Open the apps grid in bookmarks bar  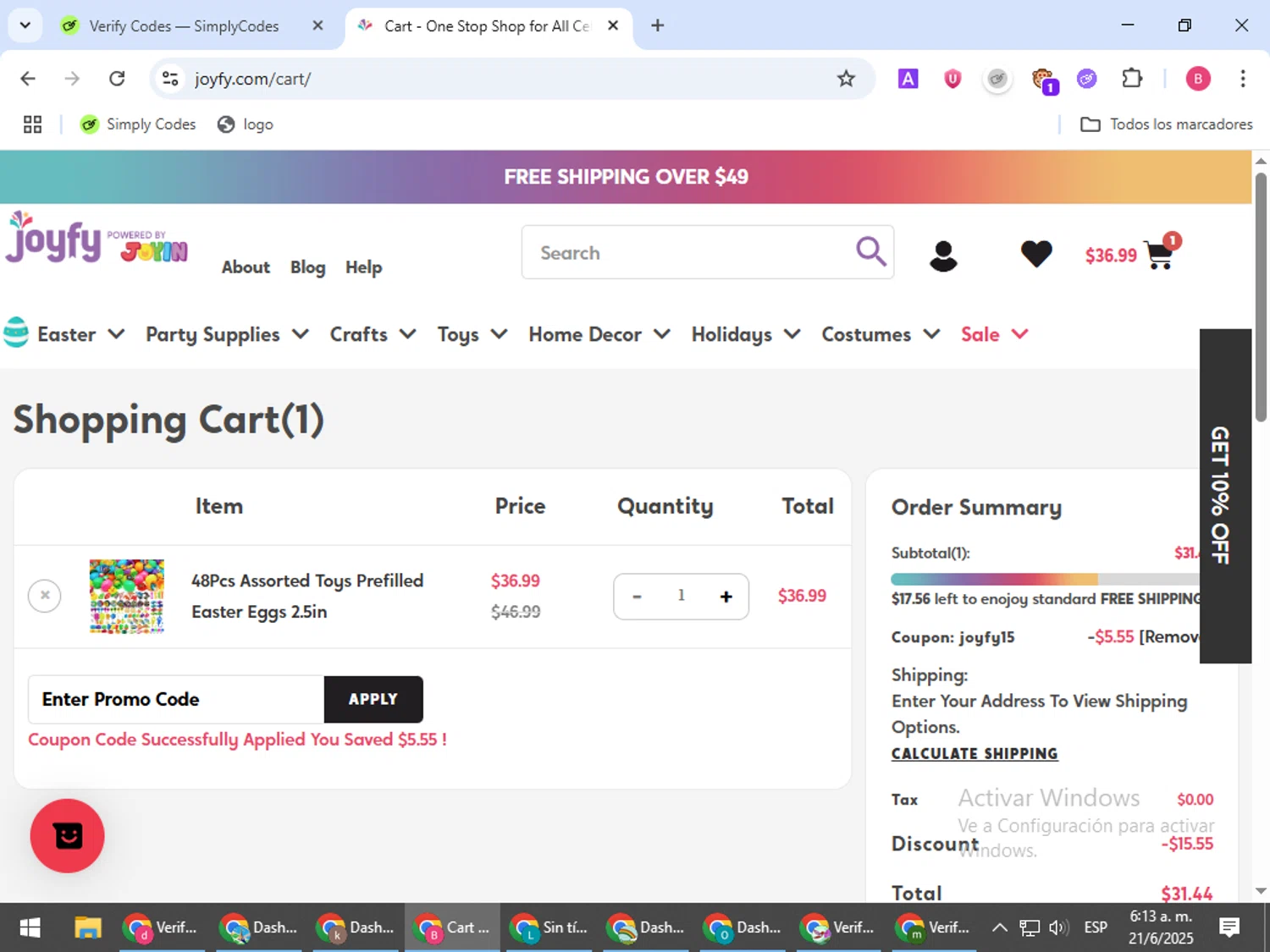32,124
